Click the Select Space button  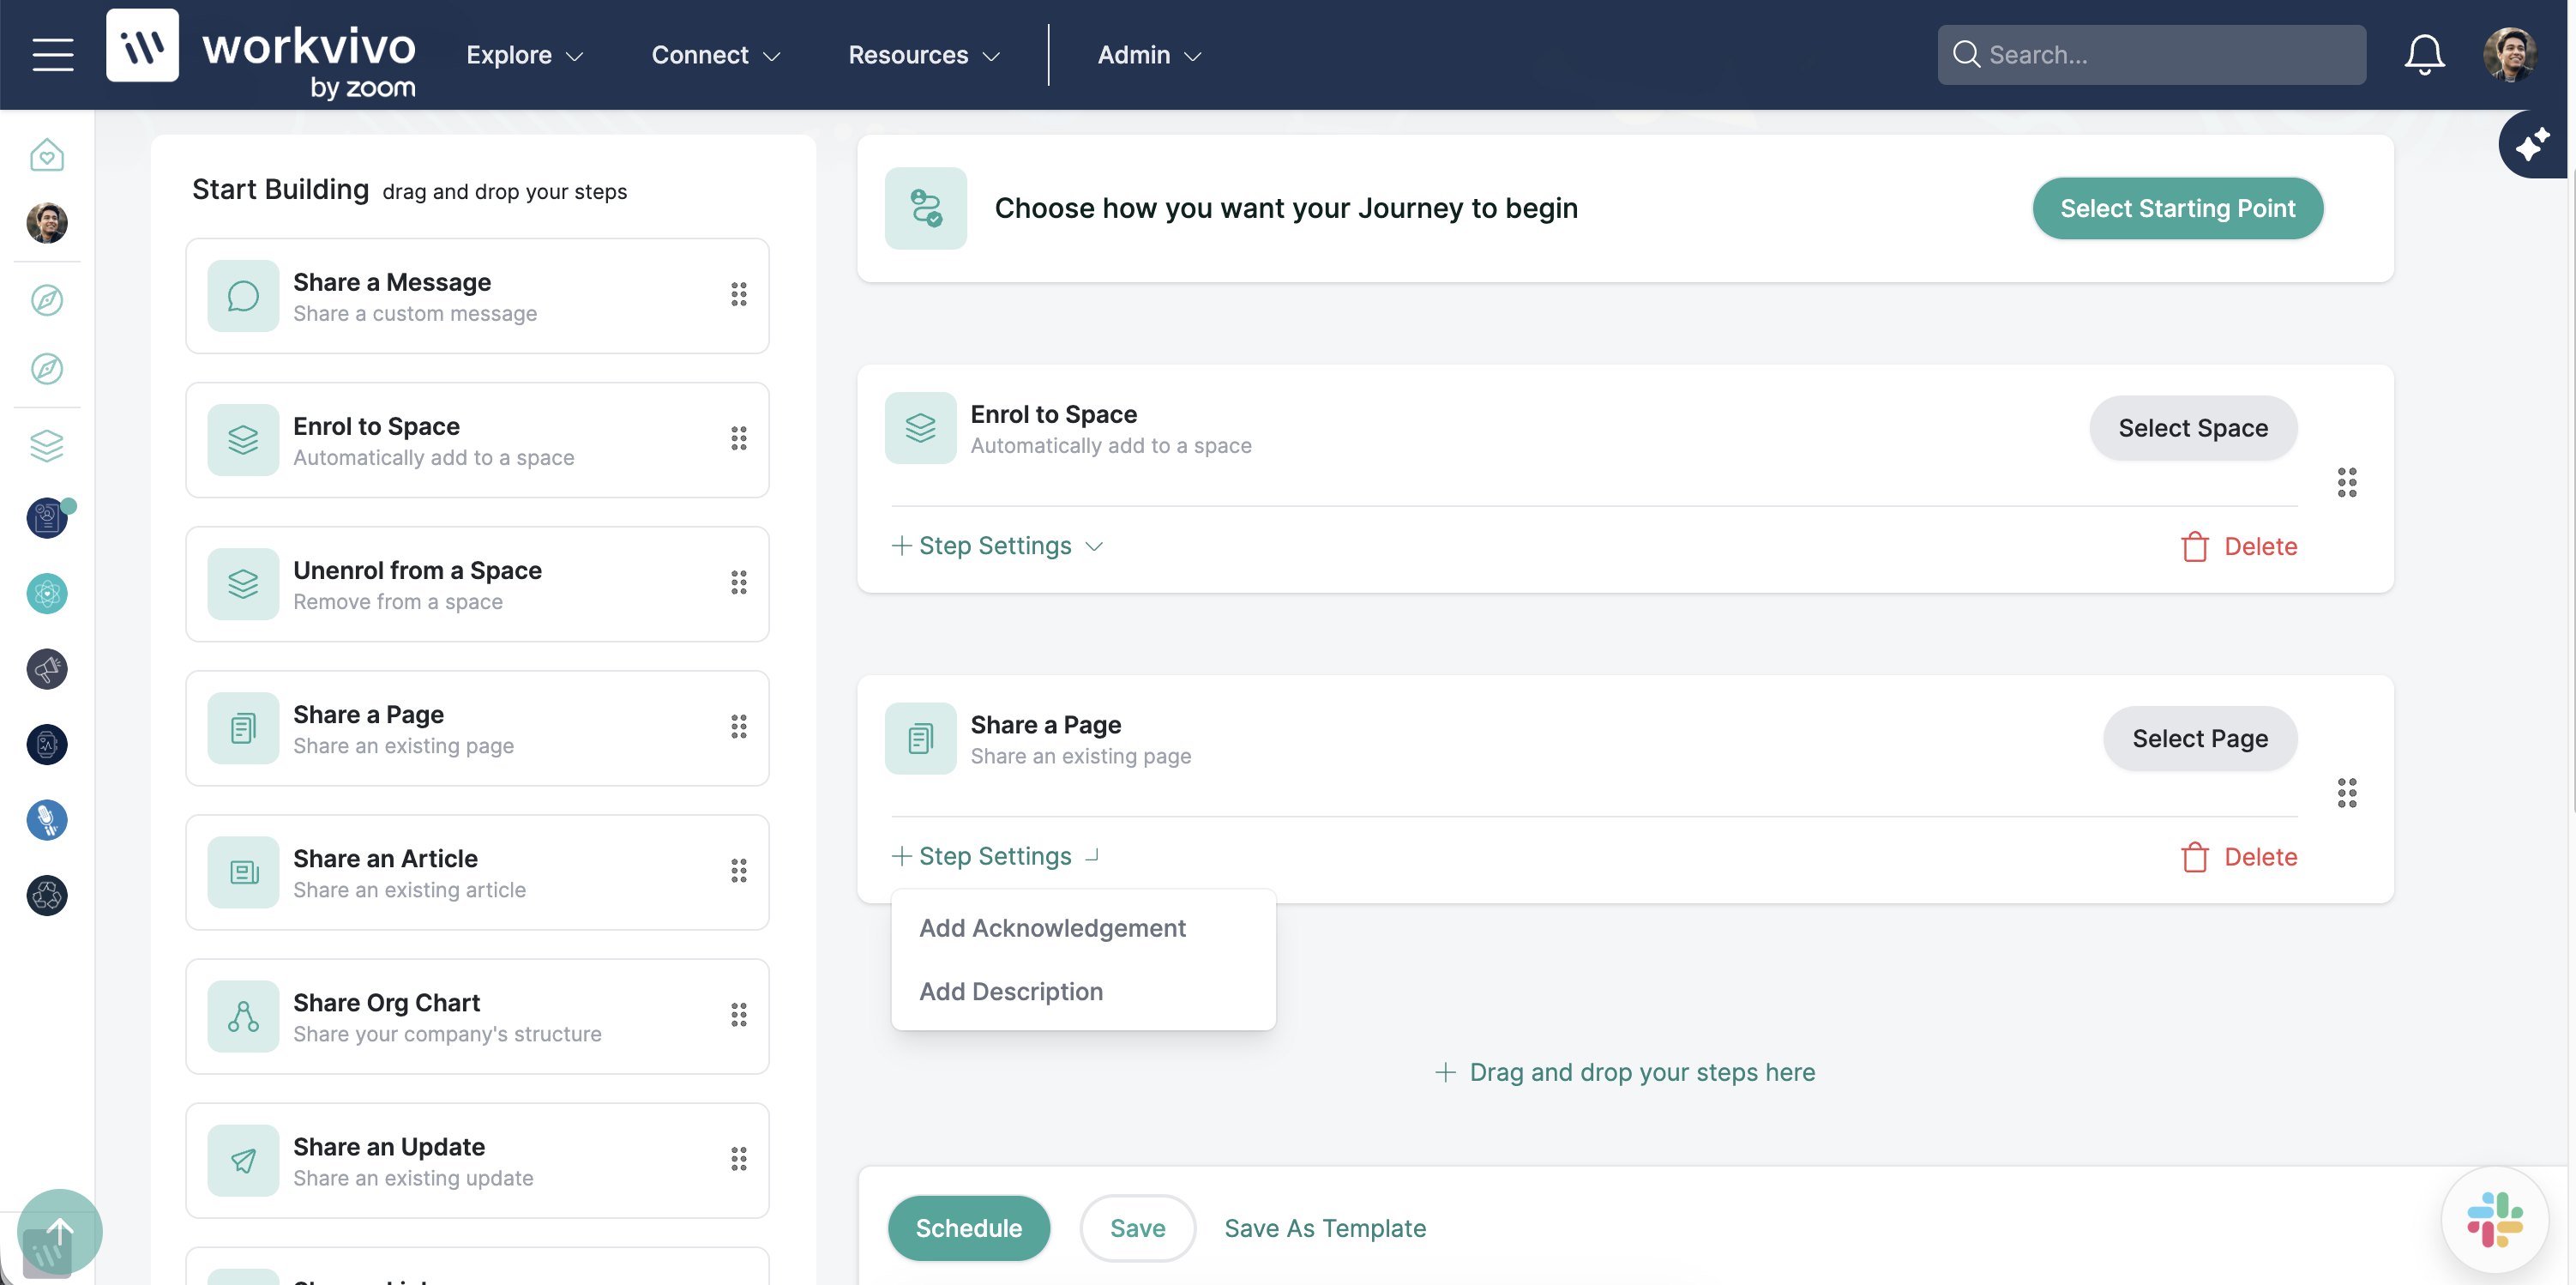point(2192,428)
